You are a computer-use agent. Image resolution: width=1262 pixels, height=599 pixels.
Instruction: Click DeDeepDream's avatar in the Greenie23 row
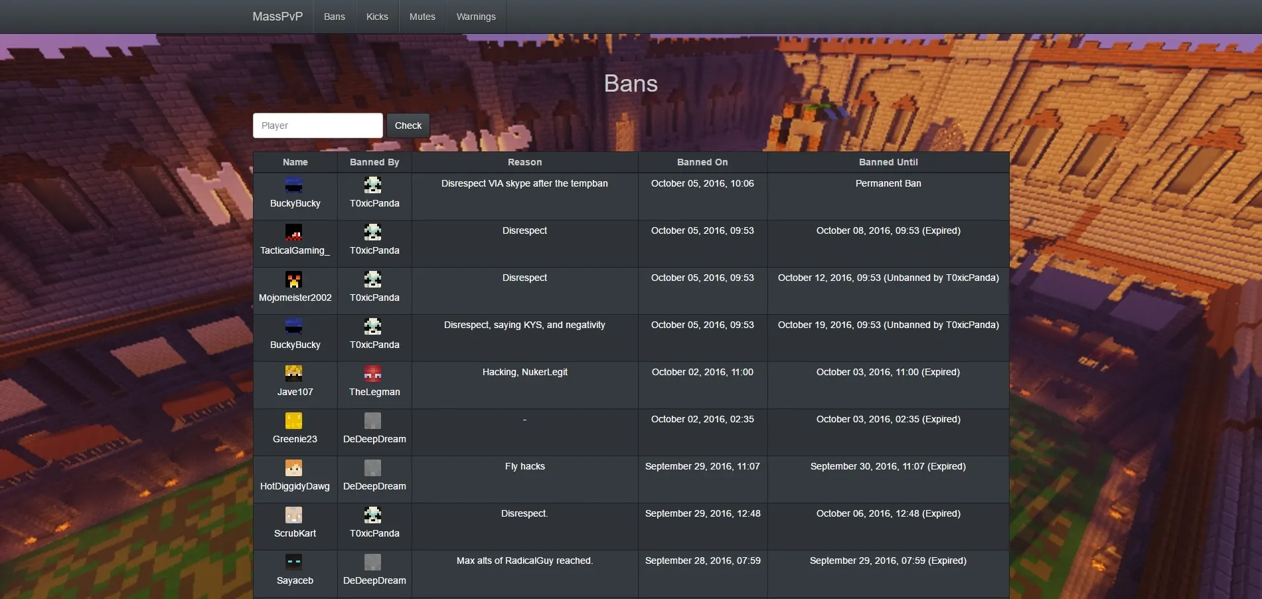372,421
